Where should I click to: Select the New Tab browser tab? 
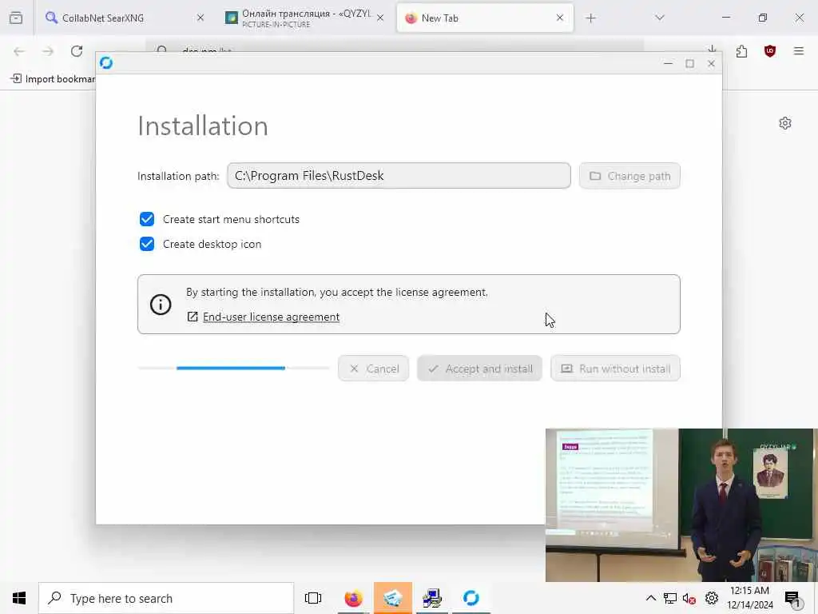485,18
